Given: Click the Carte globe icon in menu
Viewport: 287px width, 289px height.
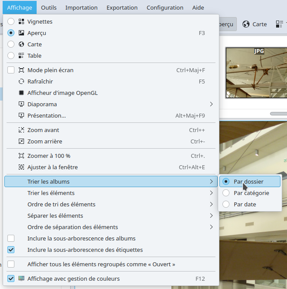Looking at the screenshot, I should (21, 44).
